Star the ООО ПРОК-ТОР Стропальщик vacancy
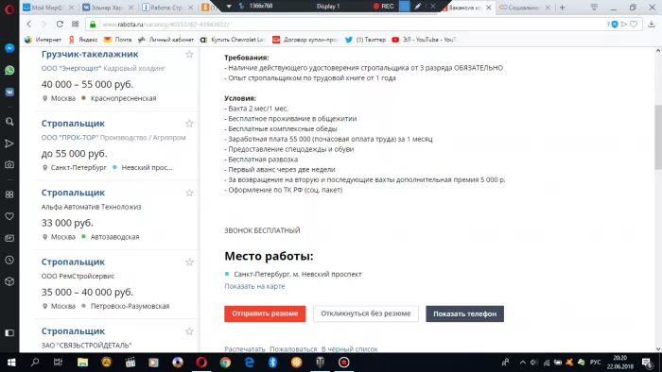 (189, 124)
